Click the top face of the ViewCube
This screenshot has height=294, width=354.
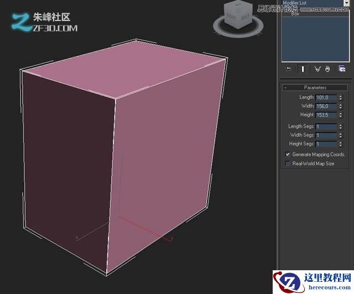[x=238, y=4]
